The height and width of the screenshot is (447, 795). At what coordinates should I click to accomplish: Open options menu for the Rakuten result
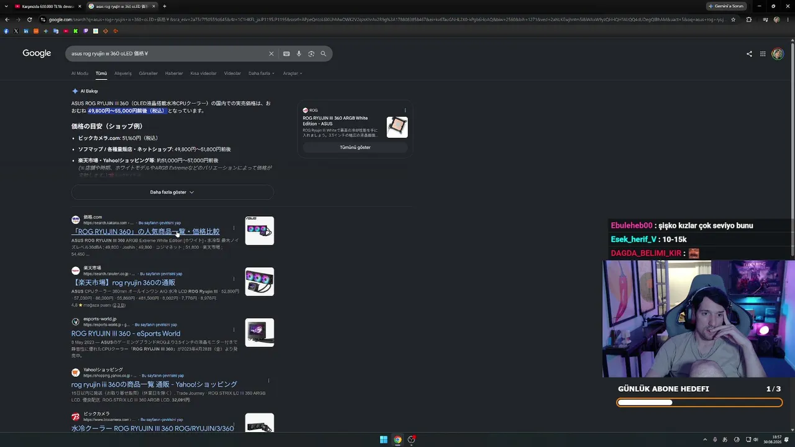coord(234,279)
